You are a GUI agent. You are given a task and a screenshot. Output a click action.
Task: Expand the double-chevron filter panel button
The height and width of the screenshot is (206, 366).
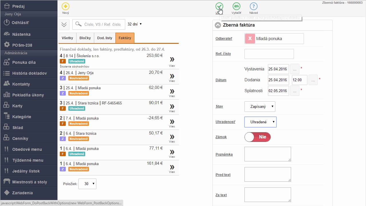(x=64, y=25)
